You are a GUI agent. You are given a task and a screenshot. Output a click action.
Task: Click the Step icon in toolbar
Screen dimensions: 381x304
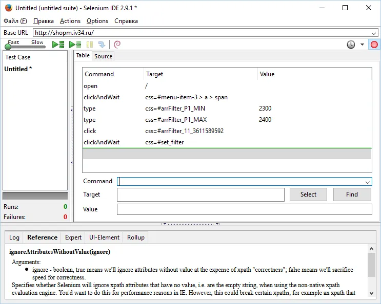coord(102,45)
